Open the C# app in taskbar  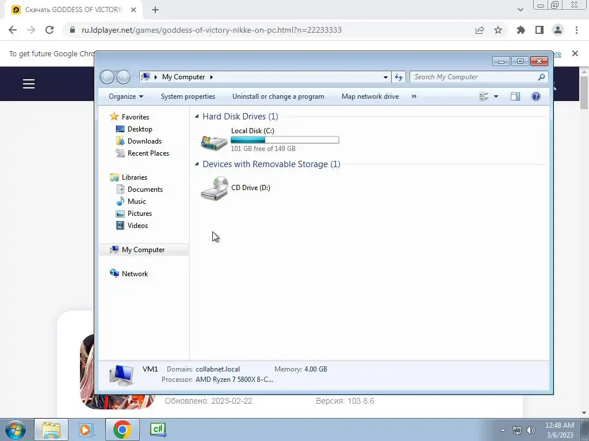click(x=158, y=430)
